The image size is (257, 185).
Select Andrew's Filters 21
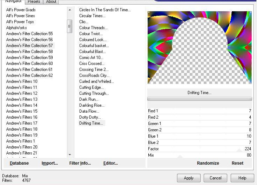click(x=22, y=153)
